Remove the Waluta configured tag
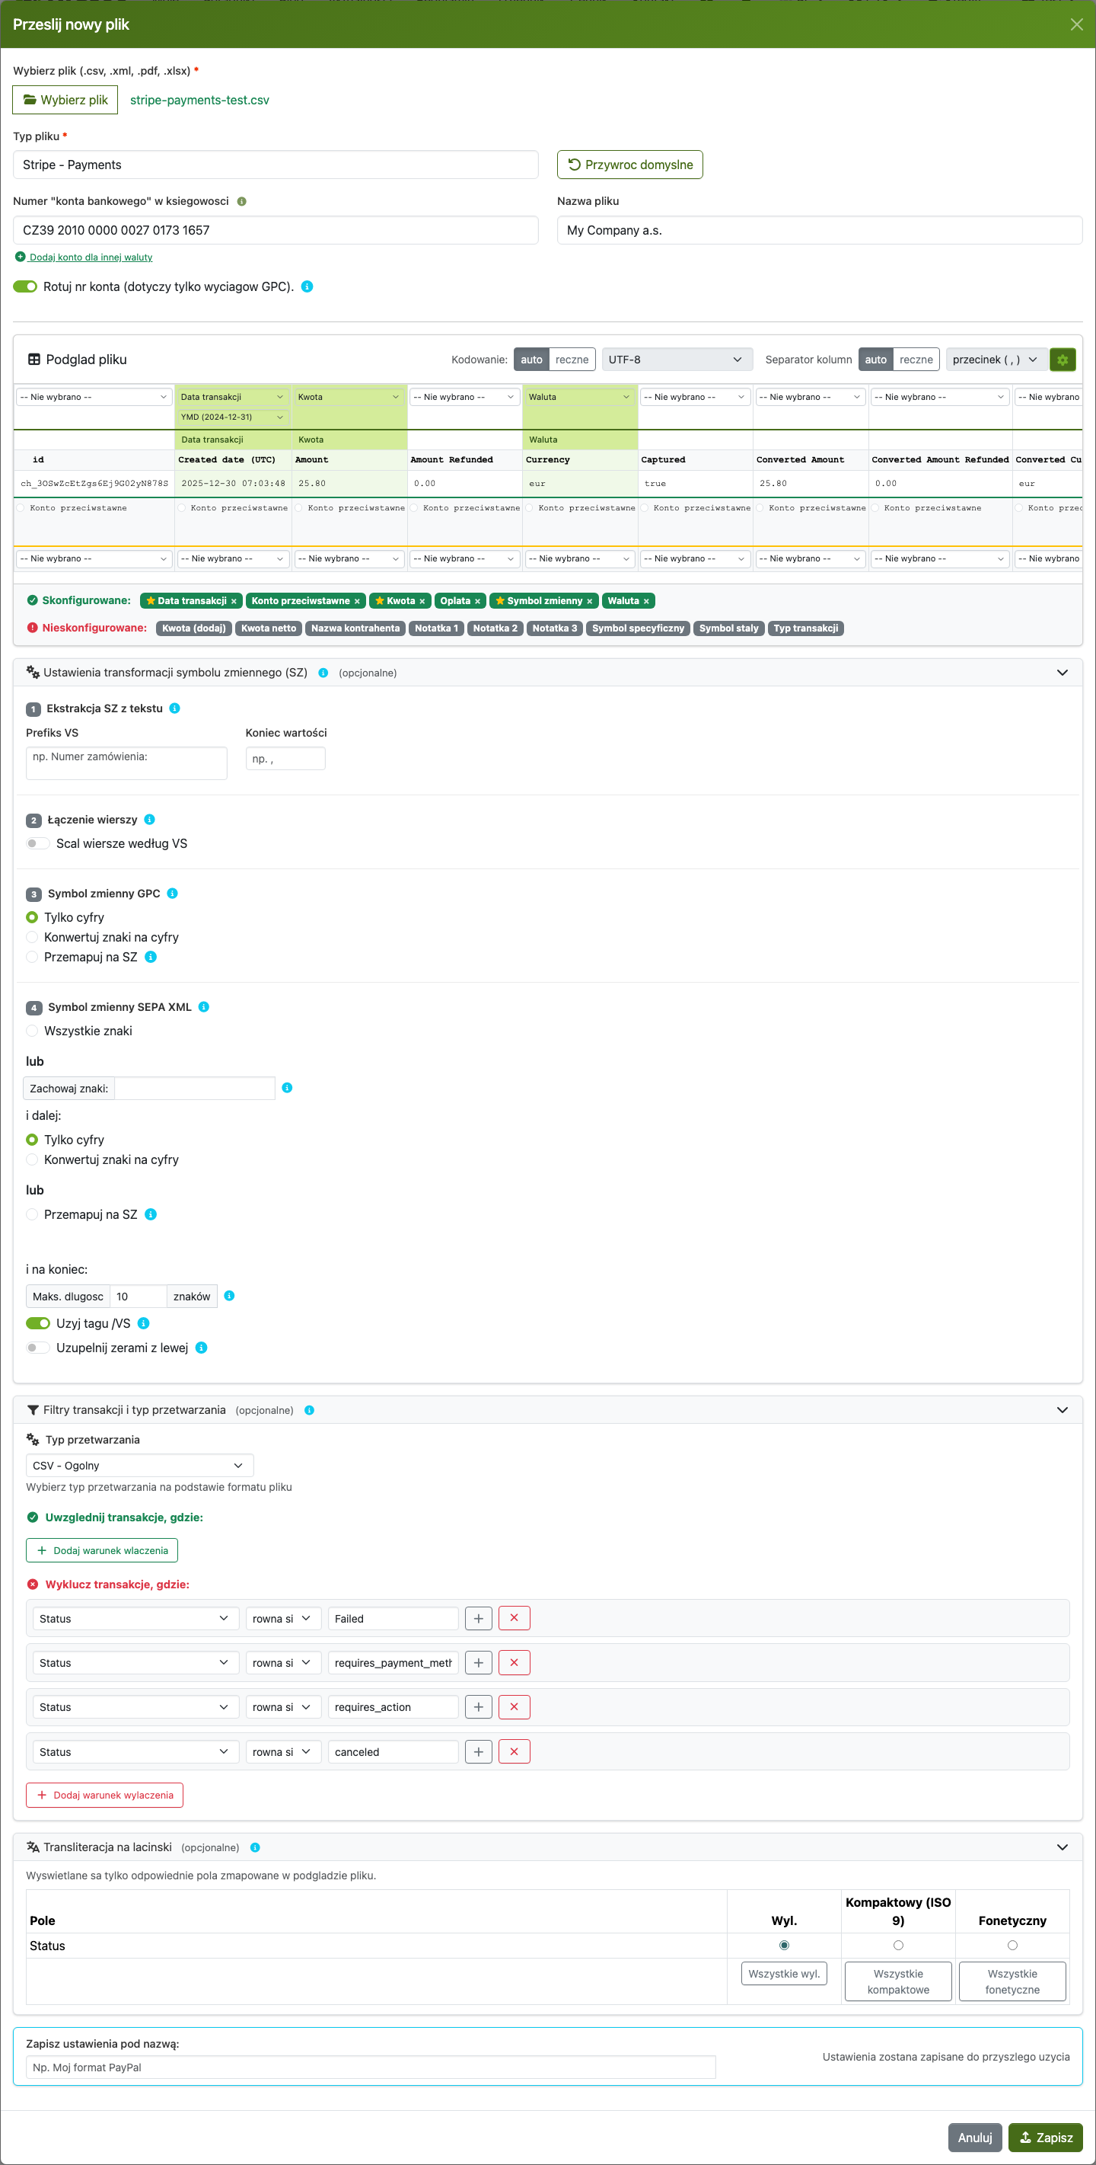 (x=646, y=602)
